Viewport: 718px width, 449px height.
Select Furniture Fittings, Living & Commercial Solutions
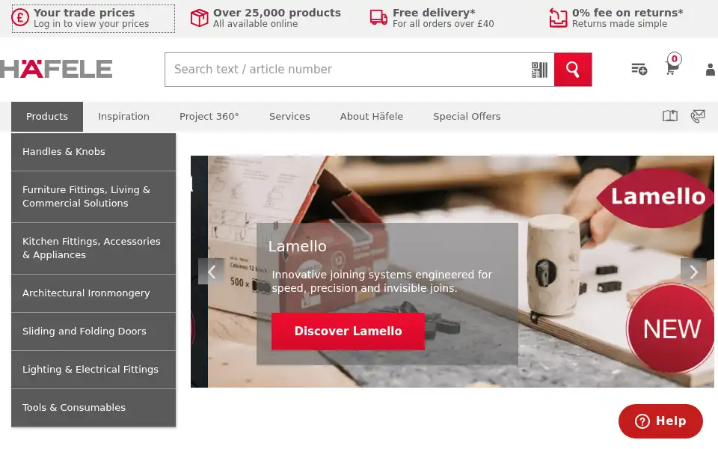click(93, 197)
